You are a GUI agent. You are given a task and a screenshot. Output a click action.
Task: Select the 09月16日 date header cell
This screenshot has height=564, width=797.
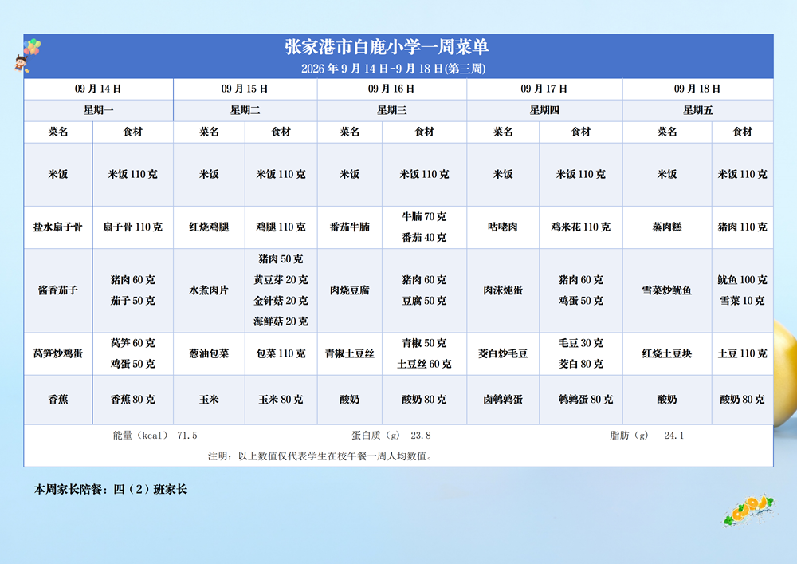392,89
